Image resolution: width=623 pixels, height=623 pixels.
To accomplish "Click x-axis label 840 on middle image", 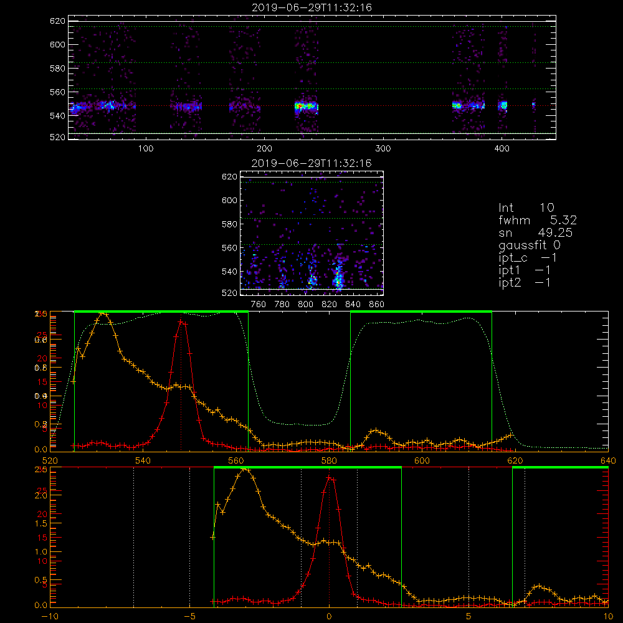I will click(353, 305).
